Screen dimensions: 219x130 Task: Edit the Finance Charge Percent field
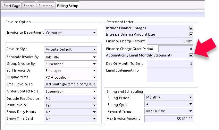coord(170,41)
